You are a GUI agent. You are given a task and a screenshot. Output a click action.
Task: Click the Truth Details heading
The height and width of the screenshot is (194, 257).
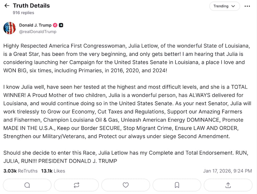click(x=31, y=5)
